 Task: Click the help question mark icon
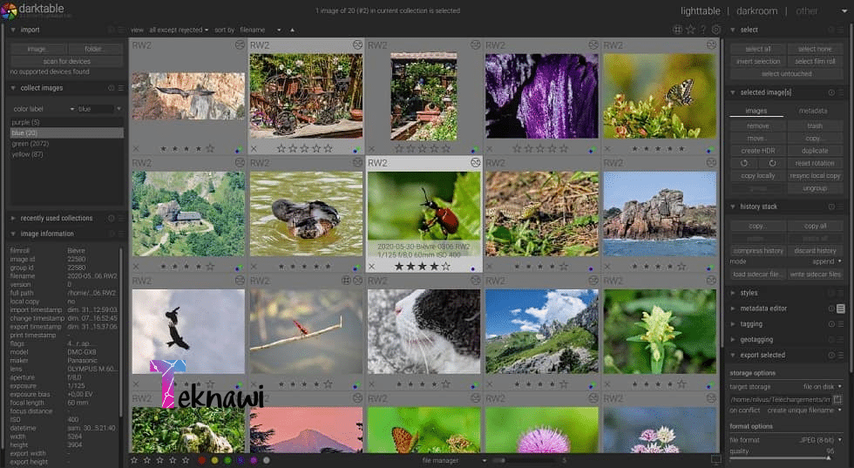tap(703, 30)
